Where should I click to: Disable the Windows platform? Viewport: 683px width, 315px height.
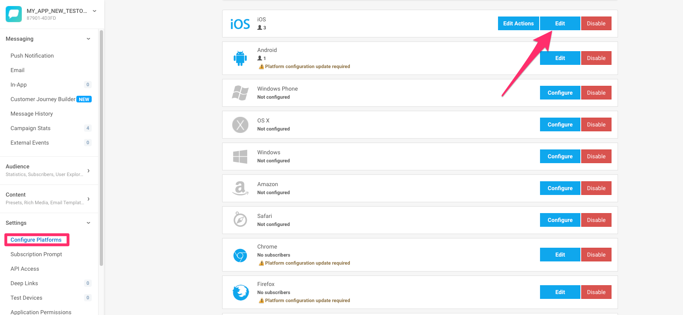coord(596,156)
